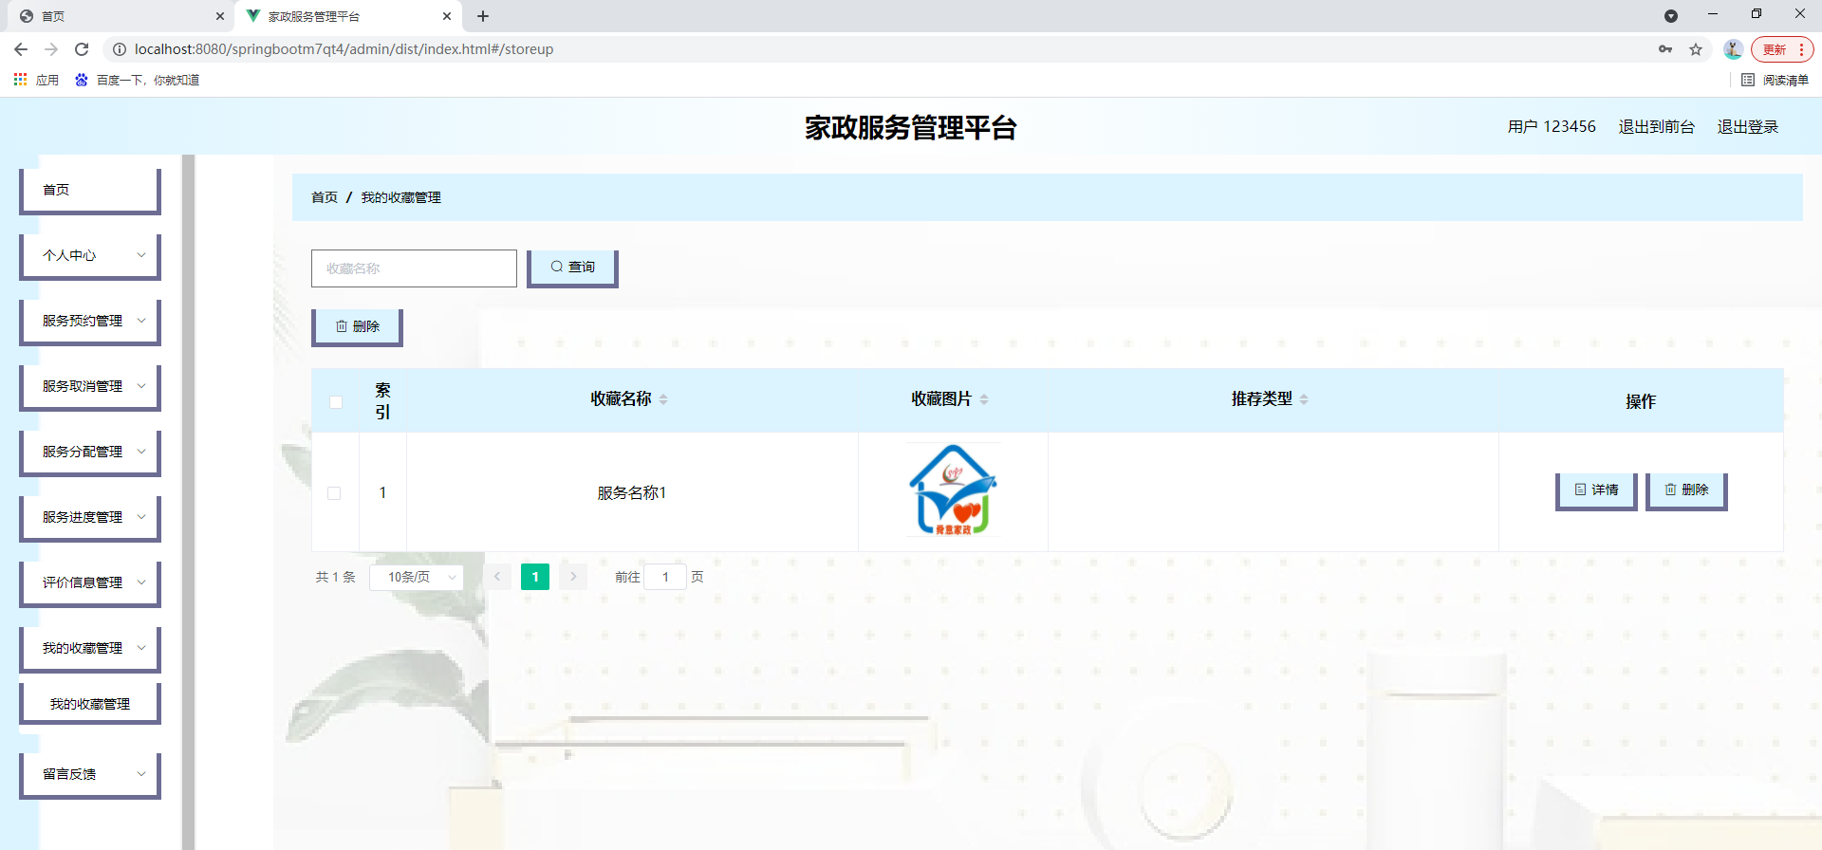
Task: Click the site info icon in address bar
Action: point(120,49)
